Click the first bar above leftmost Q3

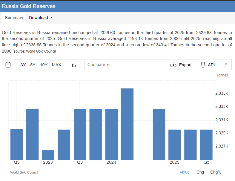click(17, 144)
